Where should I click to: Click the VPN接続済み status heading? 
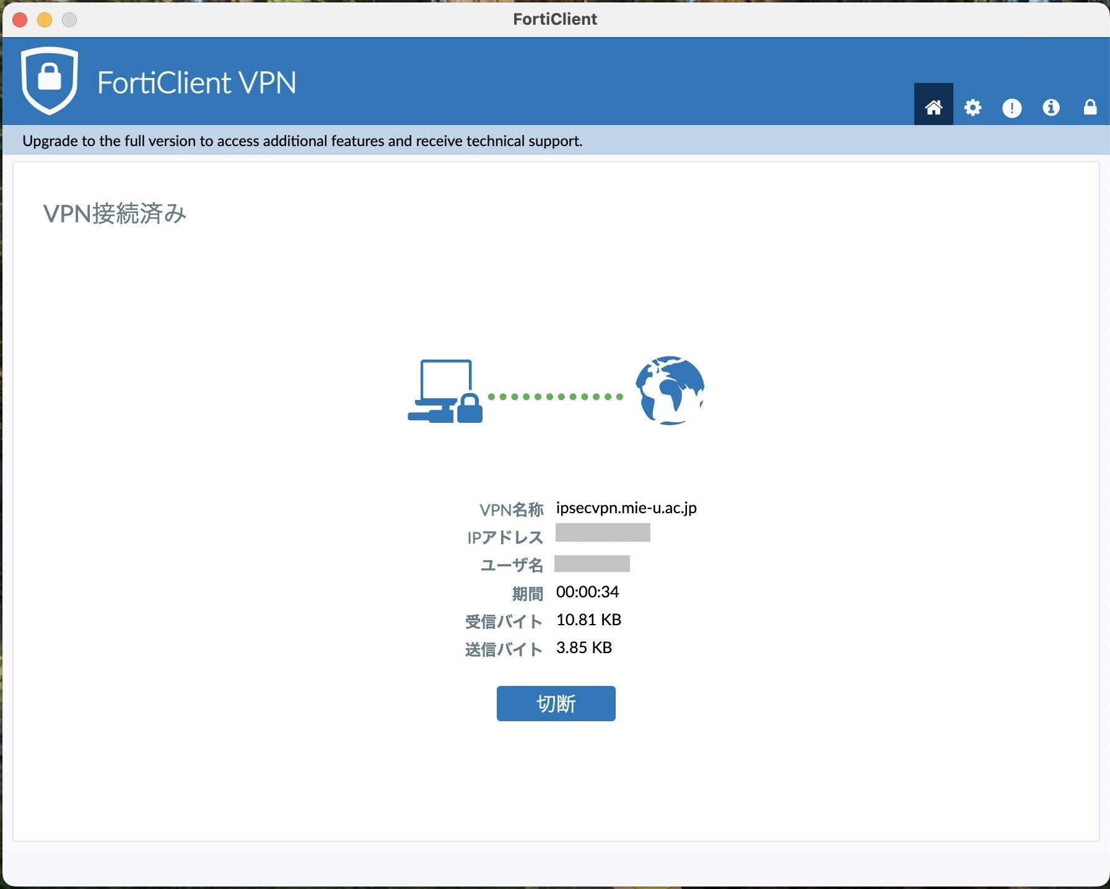[x=115, y=214]
